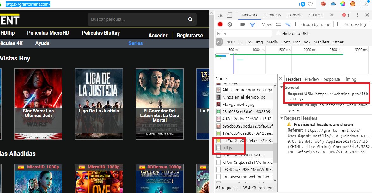Switch to the Console tab
Image resolution: width=372 pixels, height=193 pixels.
[x=295, y=15]
